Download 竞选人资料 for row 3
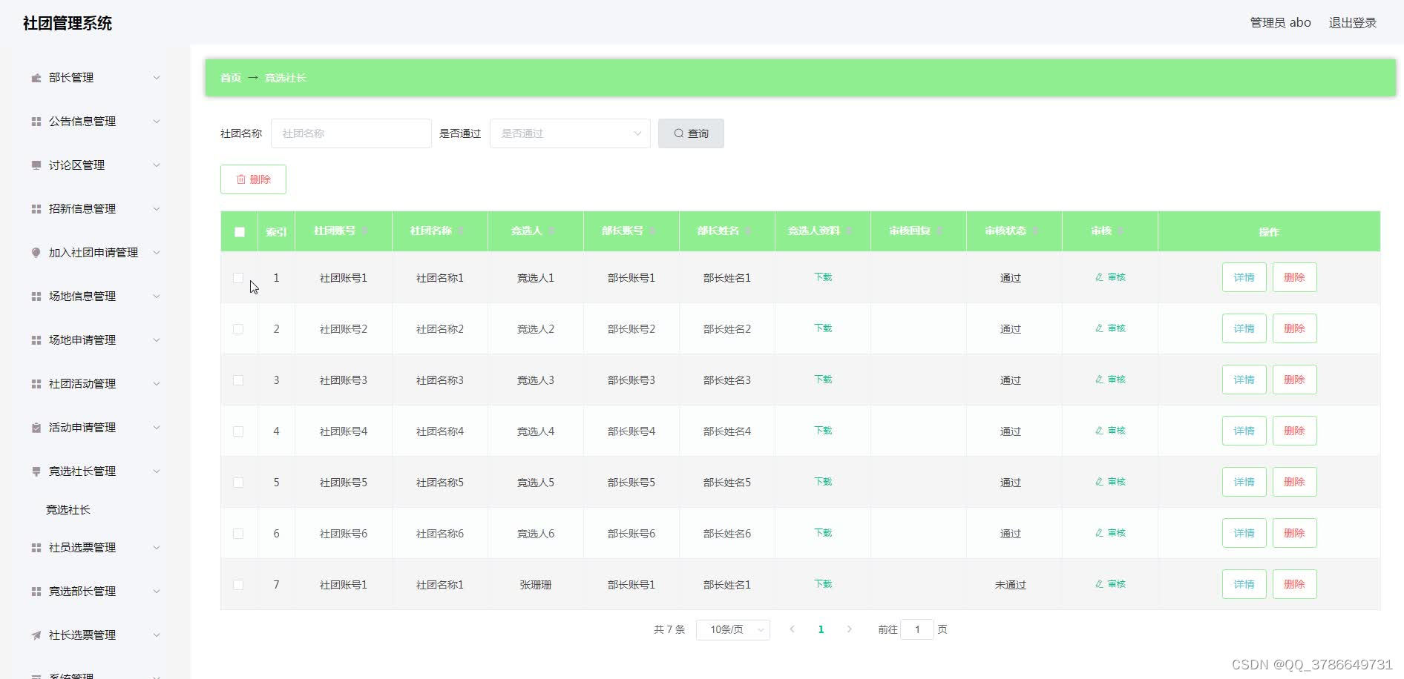Image resolution: width=1404 pixels, height=679 pixels. tap(823, 380)
